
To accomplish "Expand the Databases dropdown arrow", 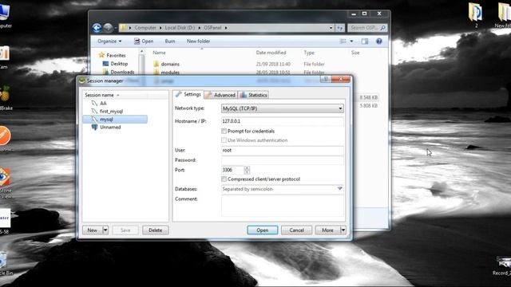I will point(339,189).
